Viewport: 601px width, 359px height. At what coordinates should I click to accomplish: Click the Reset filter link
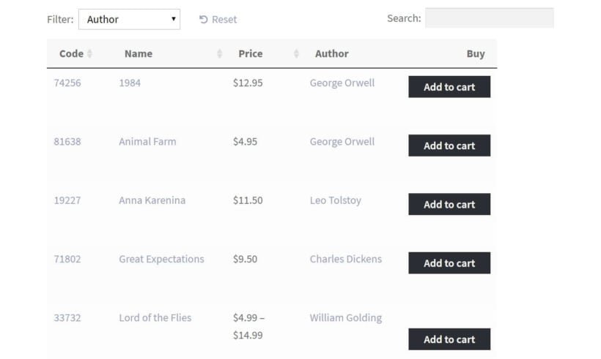coord(218,19)
